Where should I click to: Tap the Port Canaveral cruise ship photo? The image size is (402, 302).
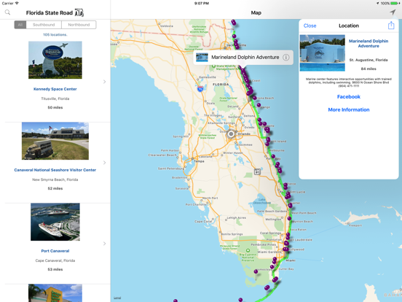tap(55, 222)
